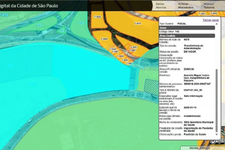Viewport: 225px width, 150px height.
Task: Select the Código Setor value 143
Action: click(177, 31)
